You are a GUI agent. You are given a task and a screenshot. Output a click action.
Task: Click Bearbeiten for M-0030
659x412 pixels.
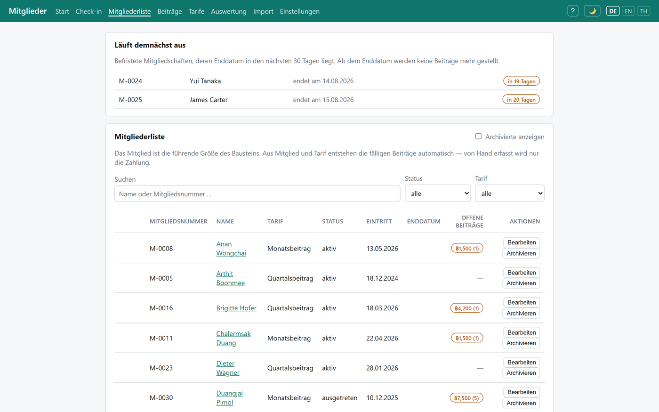[x=522, y=392]
